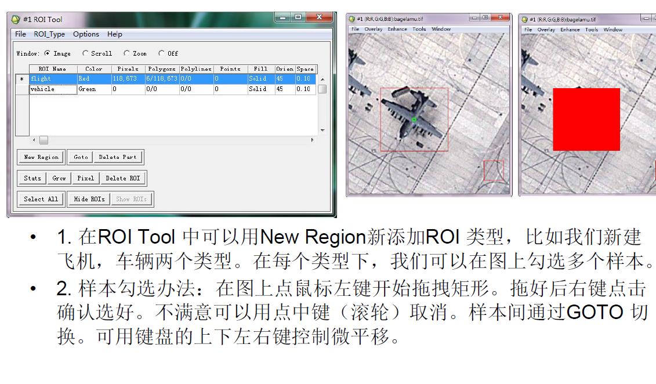Click the ROI Name column header

(53, 69)
